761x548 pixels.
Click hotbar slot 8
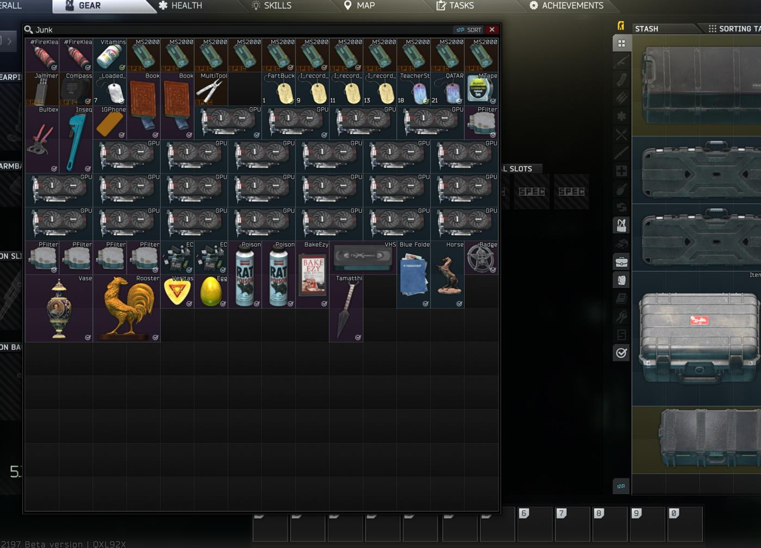[x=610, y=524]
